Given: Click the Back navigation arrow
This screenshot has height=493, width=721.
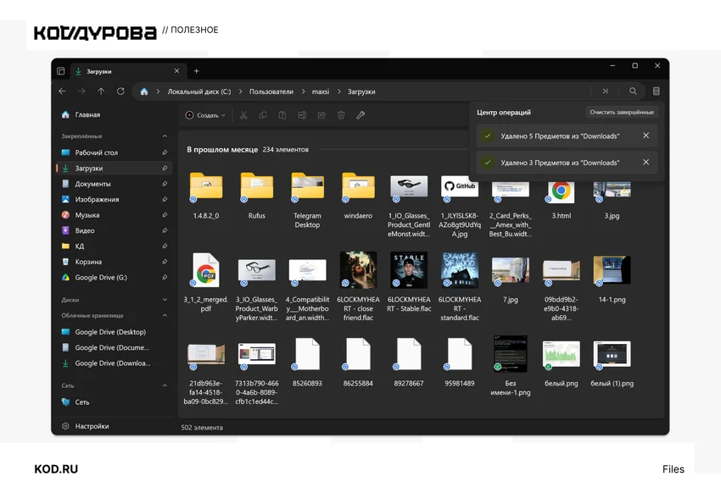Looking at the screenshot, I should pos(62,91).
